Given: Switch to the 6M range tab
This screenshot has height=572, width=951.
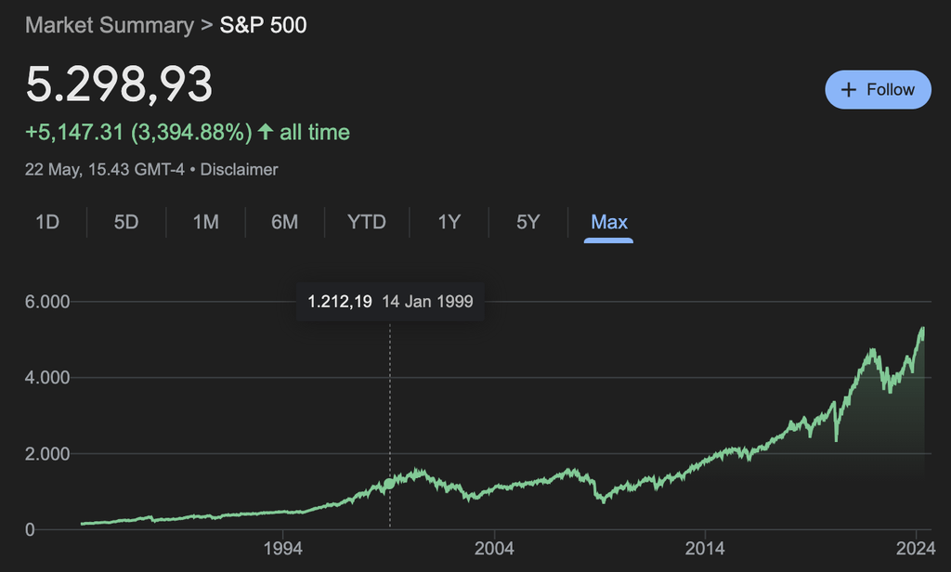Looking at the screenshot, I should pos(284,222).
